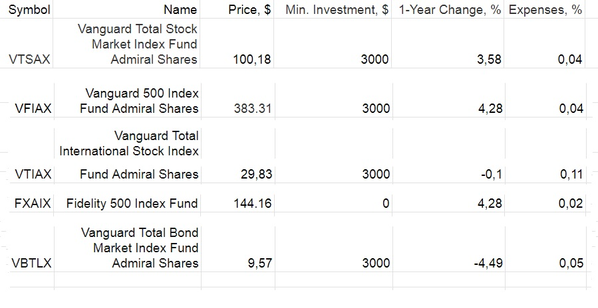Select the VBTLX symbol cell

(x=31, y=264)
